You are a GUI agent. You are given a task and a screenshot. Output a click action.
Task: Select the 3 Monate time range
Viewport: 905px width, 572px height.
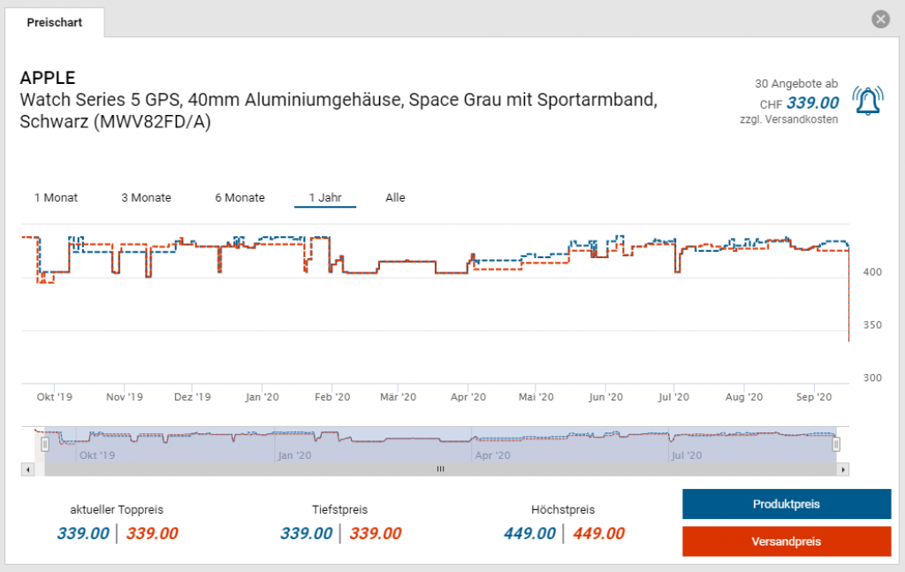point(146,197)
